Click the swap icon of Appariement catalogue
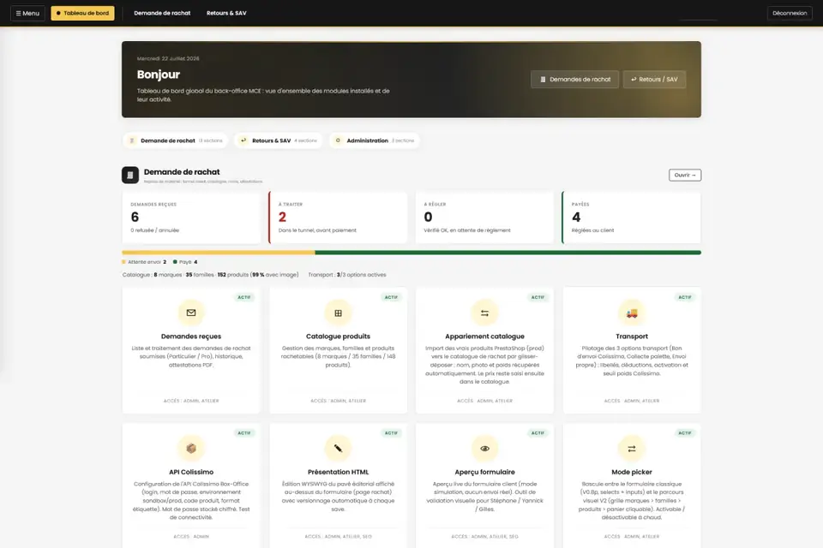 484,313
